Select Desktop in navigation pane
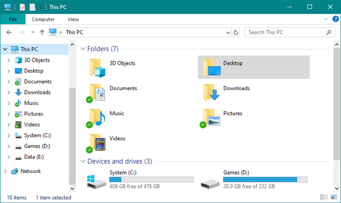 [34, 71]
